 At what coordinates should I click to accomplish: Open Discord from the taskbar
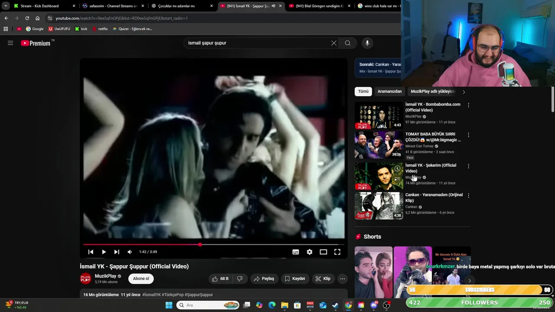(x=374, y=305)
